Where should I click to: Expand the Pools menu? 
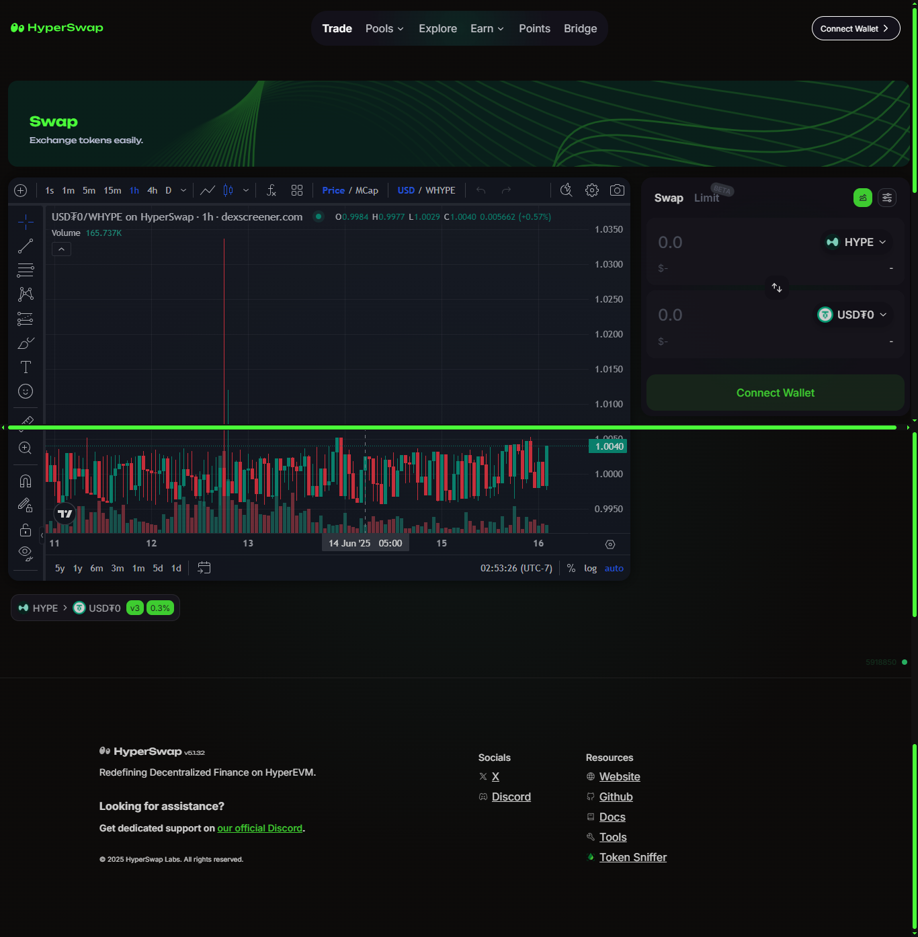coord(384,28)
